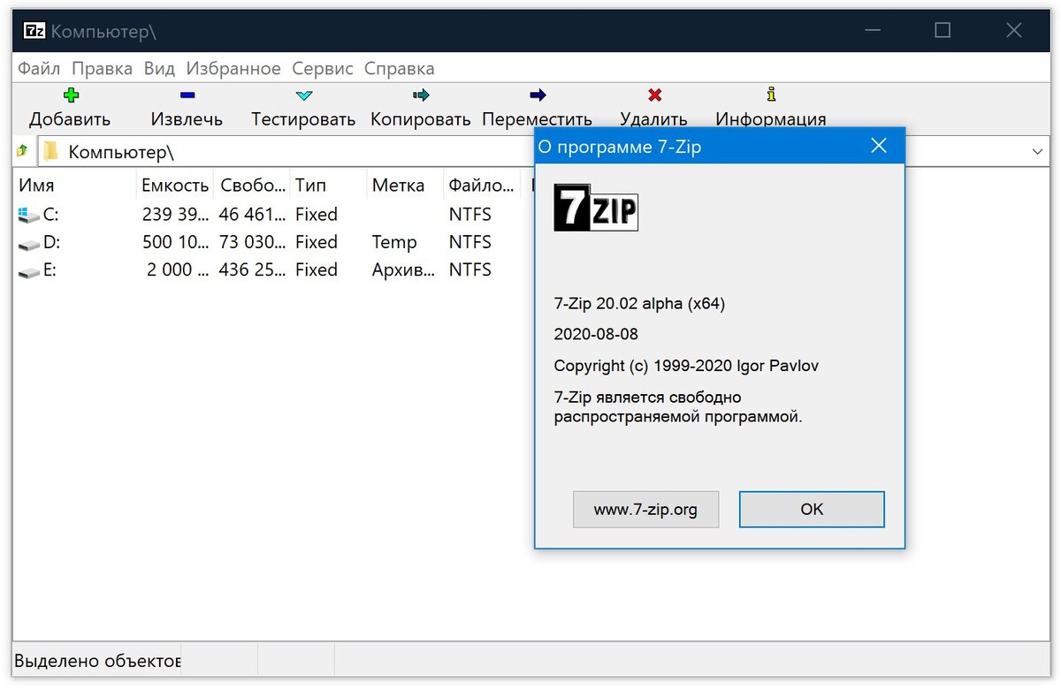This screenshot has height=690, width=1061.
Task: Open the Справка menu
Action: 399,68
